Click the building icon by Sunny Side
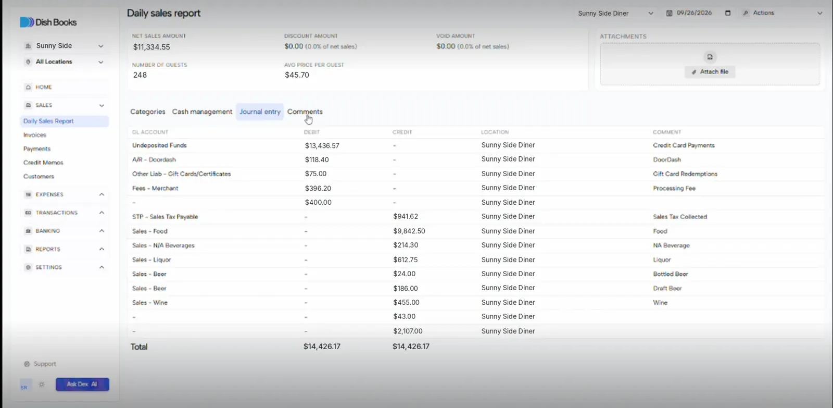 click(28, 46)
